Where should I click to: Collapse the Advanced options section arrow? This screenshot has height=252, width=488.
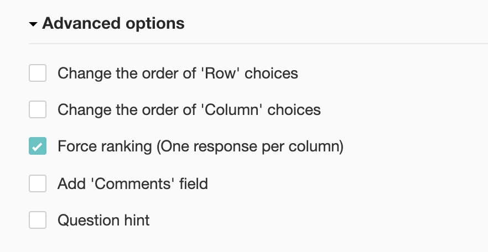(x=34, y=24)
